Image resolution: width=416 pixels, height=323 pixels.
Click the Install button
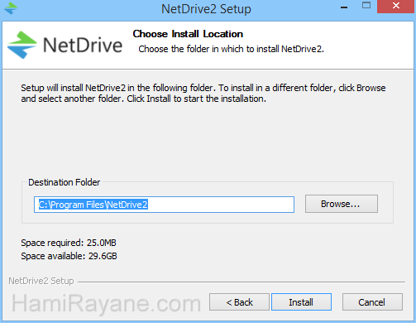click(x=301, y=302)
